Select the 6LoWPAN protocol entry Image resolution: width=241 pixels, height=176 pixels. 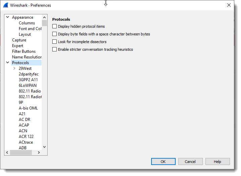point(27,85)
